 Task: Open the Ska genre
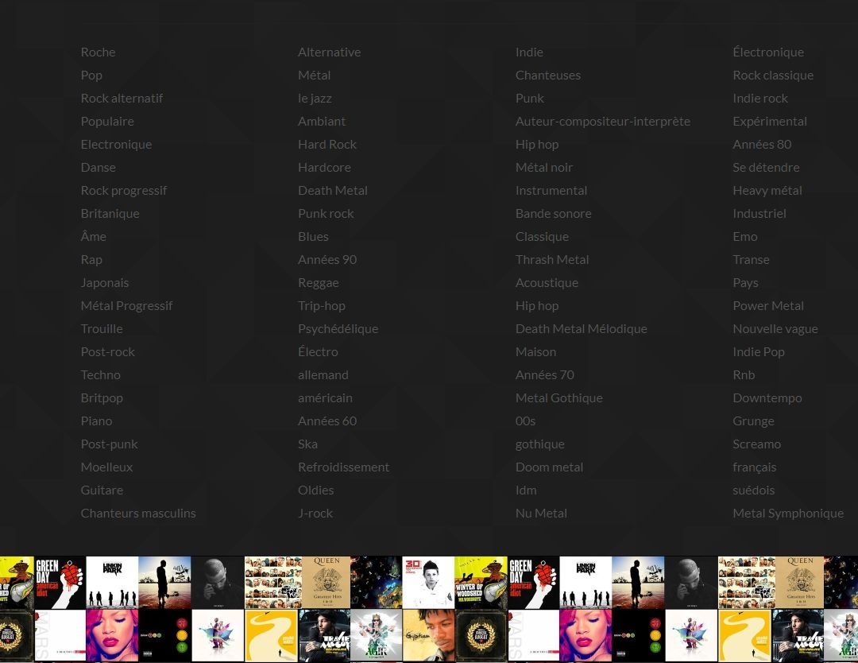pos(307,444)
